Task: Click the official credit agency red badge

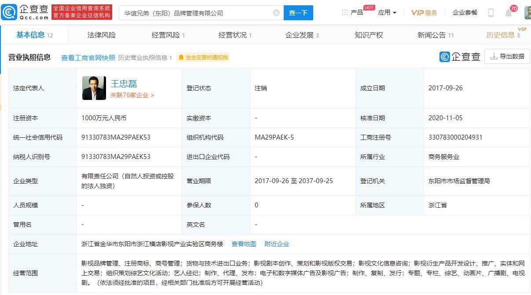Action: (x=82, y=12)
